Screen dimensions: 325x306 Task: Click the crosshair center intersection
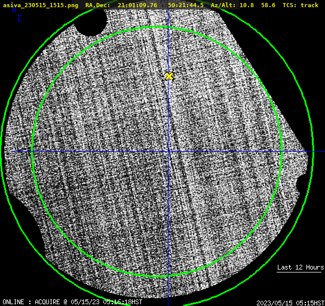168,152
